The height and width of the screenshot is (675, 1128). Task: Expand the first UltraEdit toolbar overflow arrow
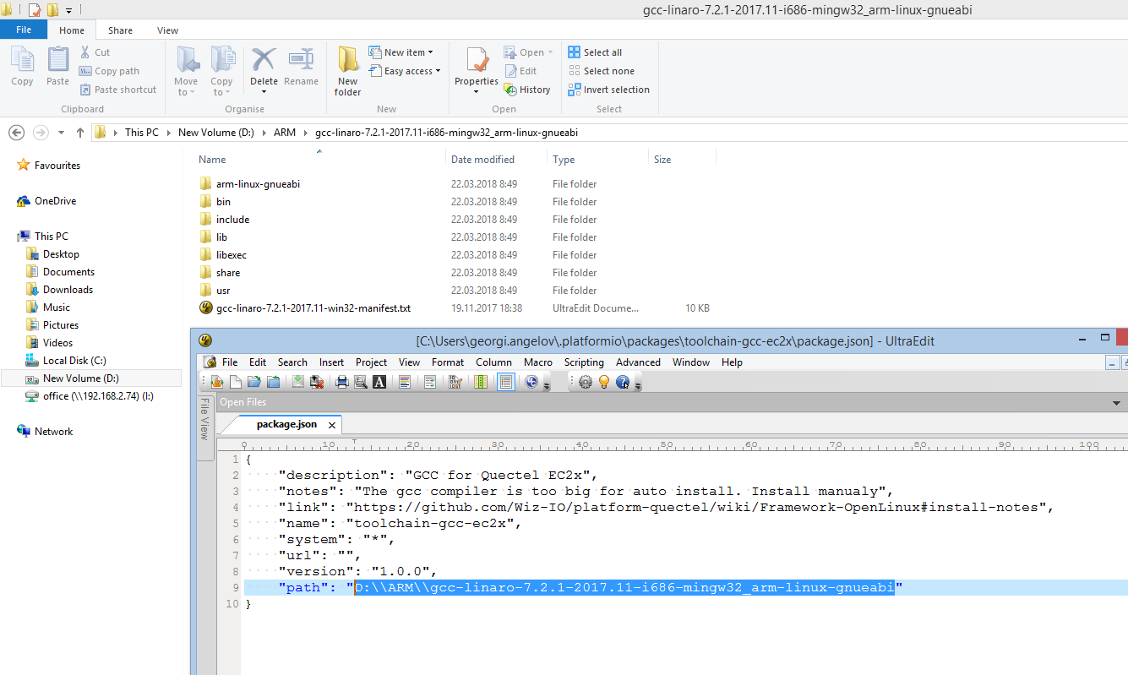click(547, 385)
